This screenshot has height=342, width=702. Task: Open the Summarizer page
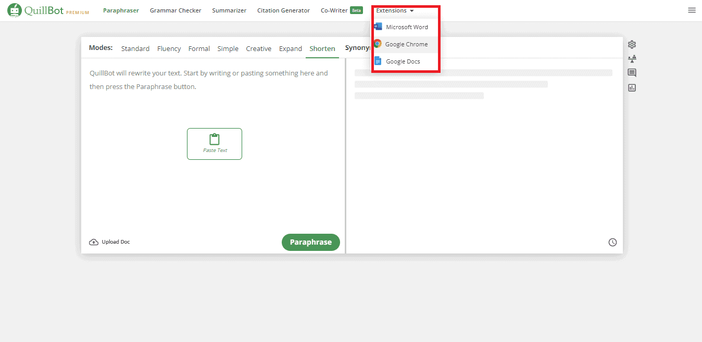click(229, 10)
